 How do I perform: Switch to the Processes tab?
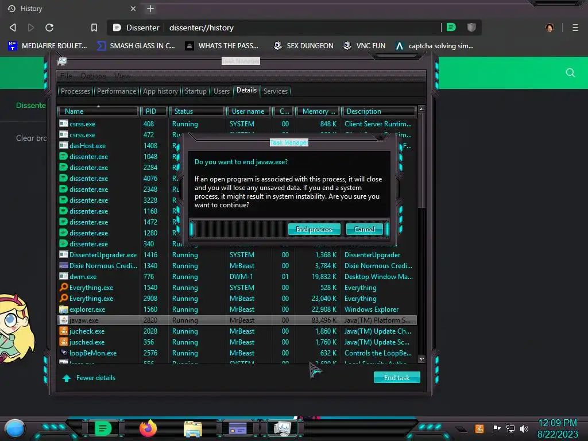point(75,91)
